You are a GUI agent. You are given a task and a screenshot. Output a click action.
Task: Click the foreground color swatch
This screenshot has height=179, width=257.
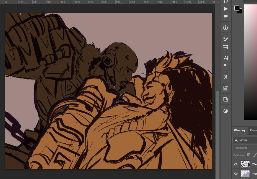pyautogui.click(x=237, y=8)
